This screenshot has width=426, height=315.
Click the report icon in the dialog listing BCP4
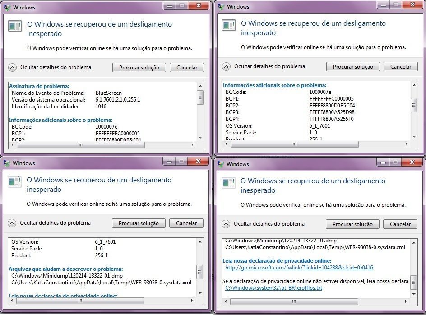229,25
